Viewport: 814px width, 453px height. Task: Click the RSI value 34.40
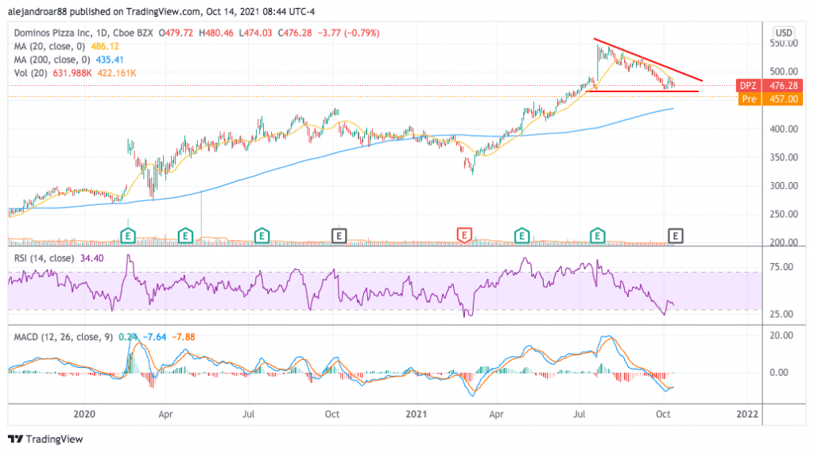coord(92,258)
